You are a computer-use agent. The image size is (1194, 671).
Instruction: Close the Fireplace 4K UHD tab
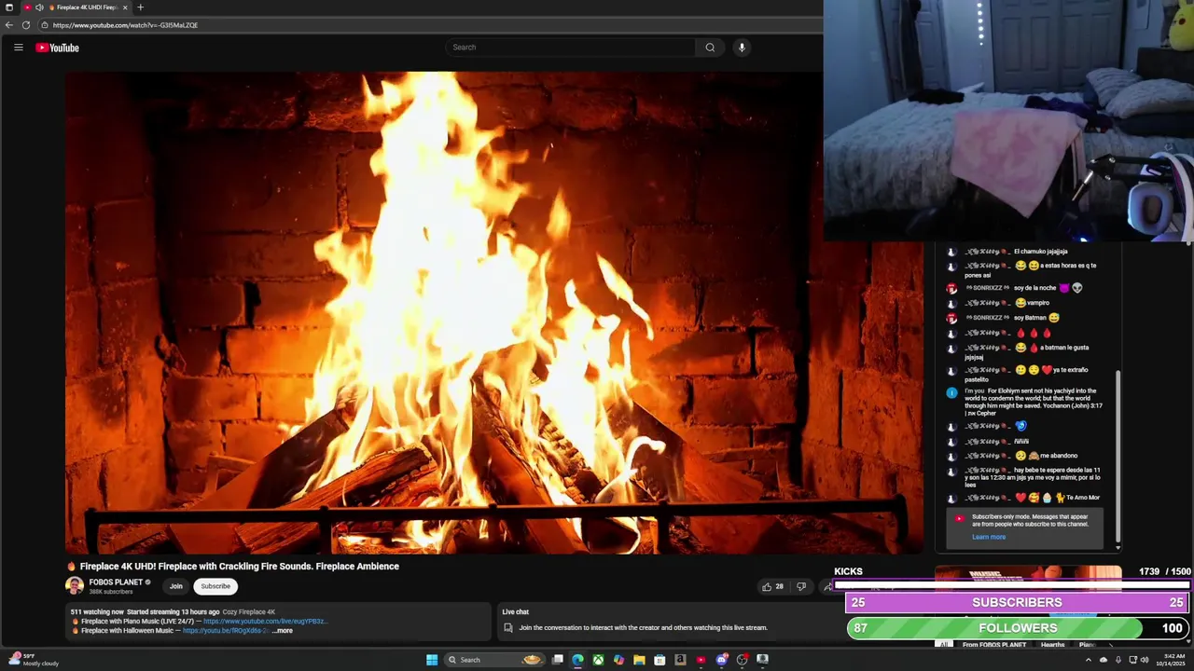coord(125,7)
